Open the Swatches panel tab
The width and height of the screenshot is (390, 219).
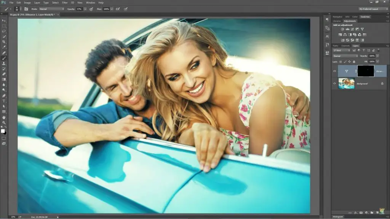click(x=365, y=17)
